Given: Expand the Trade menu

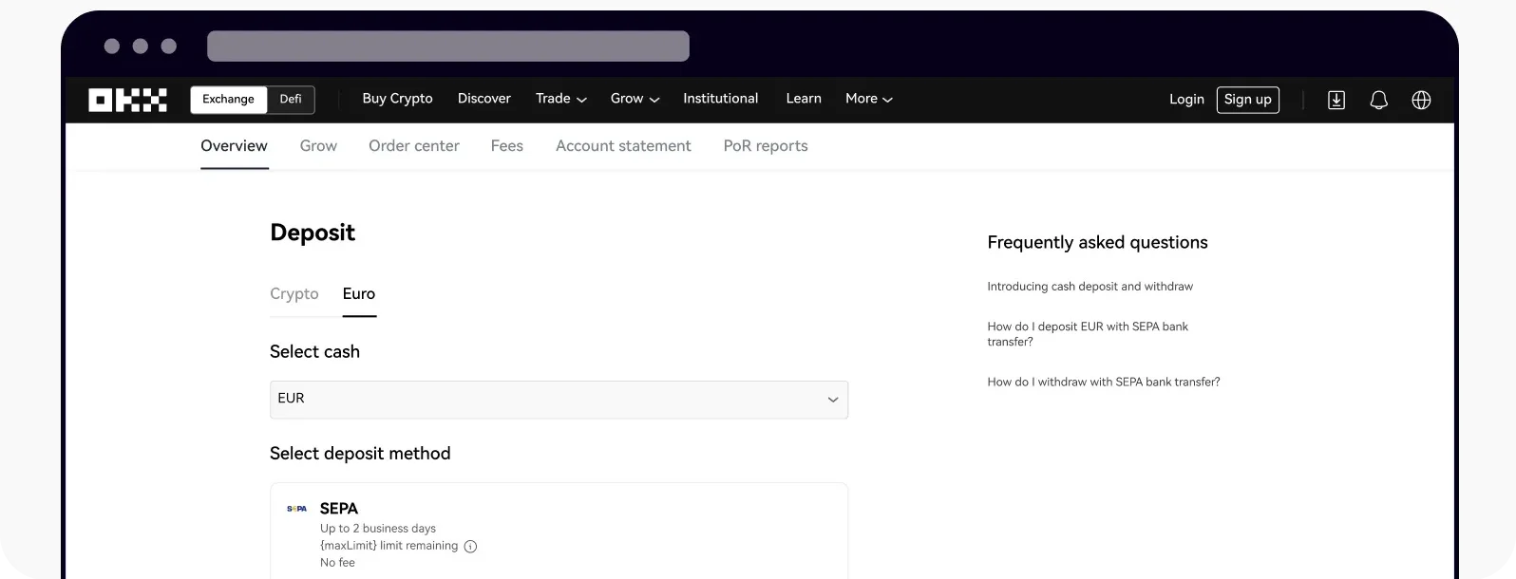Looking at the screenshot, I should (561, 99).
